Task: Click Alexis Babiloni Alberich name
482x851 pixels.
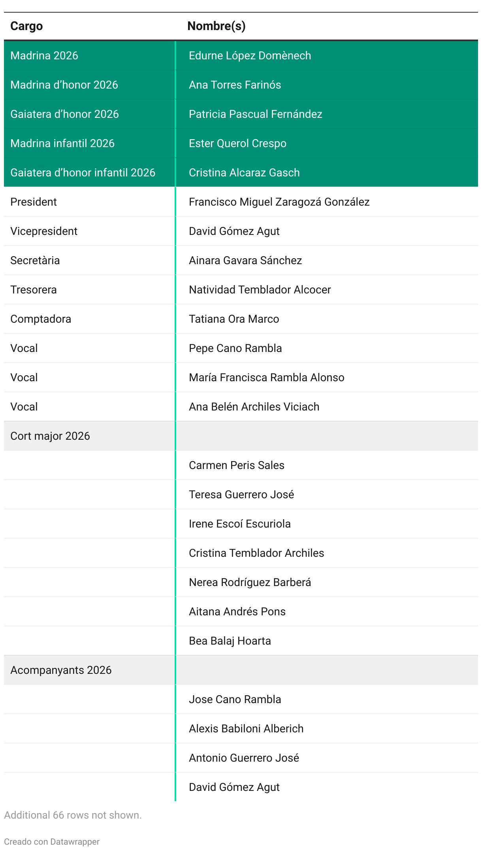Action: click(246, 728)
